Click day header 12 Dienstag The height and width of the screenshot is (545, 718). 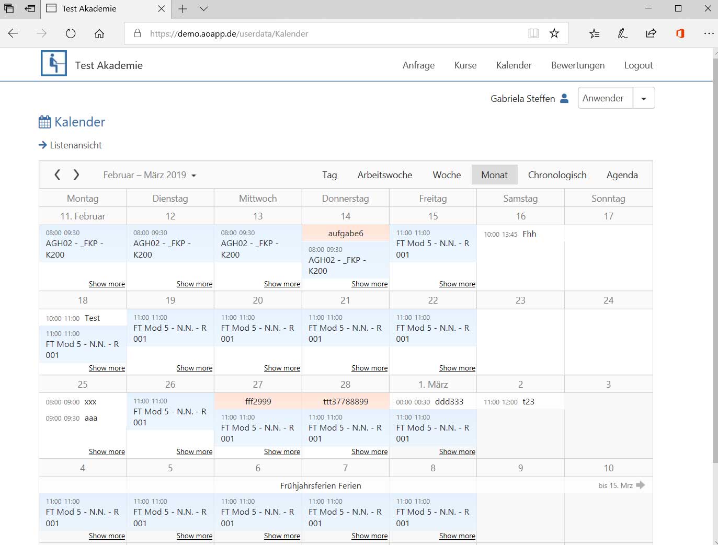point(170,216)
